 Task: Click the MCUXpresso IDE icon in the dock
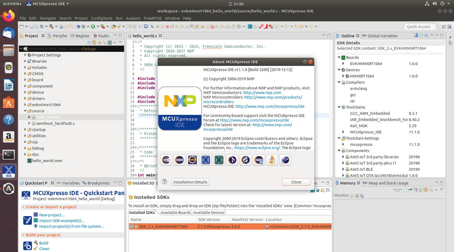point(9,171)
